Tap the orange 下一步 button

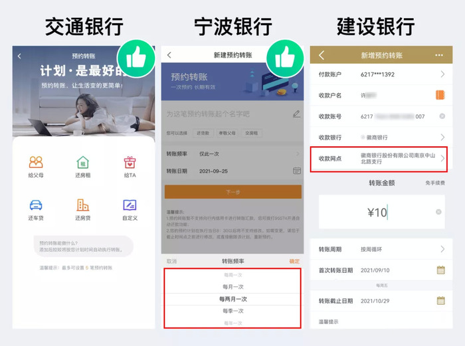[232, 192]
